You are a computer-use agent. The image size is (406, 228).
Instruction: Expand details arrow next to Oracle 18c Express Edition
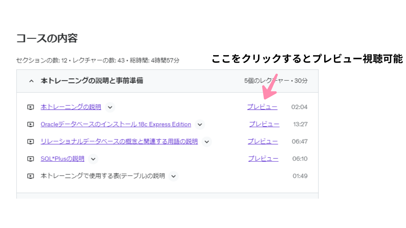(x=200, y=124)
